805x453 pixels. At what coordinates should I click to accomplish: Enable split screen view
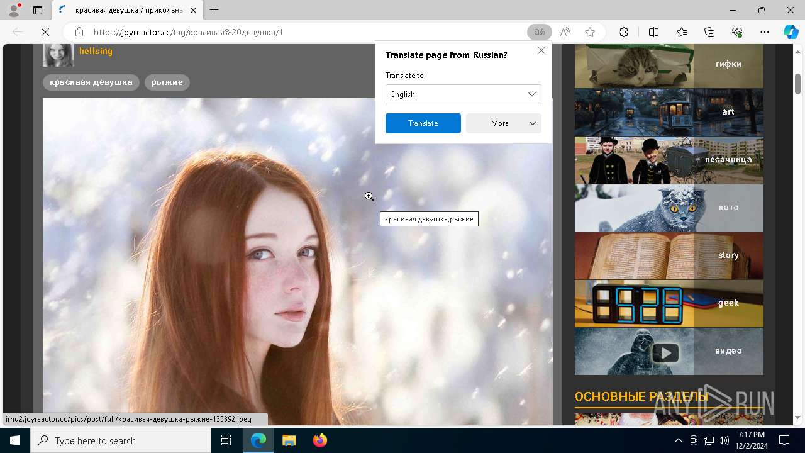[x=653, y=32]
